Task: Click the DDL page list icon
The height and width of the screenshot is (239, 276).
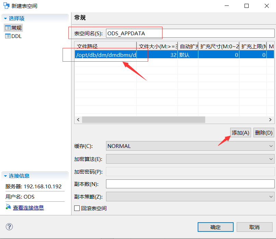Action: click(x=8, y=36)
